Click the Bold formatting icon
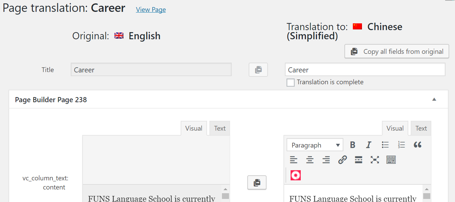Image resolution: width=455 pixels, height=202 pixels. pyautogui.click(x=352, y=145)
